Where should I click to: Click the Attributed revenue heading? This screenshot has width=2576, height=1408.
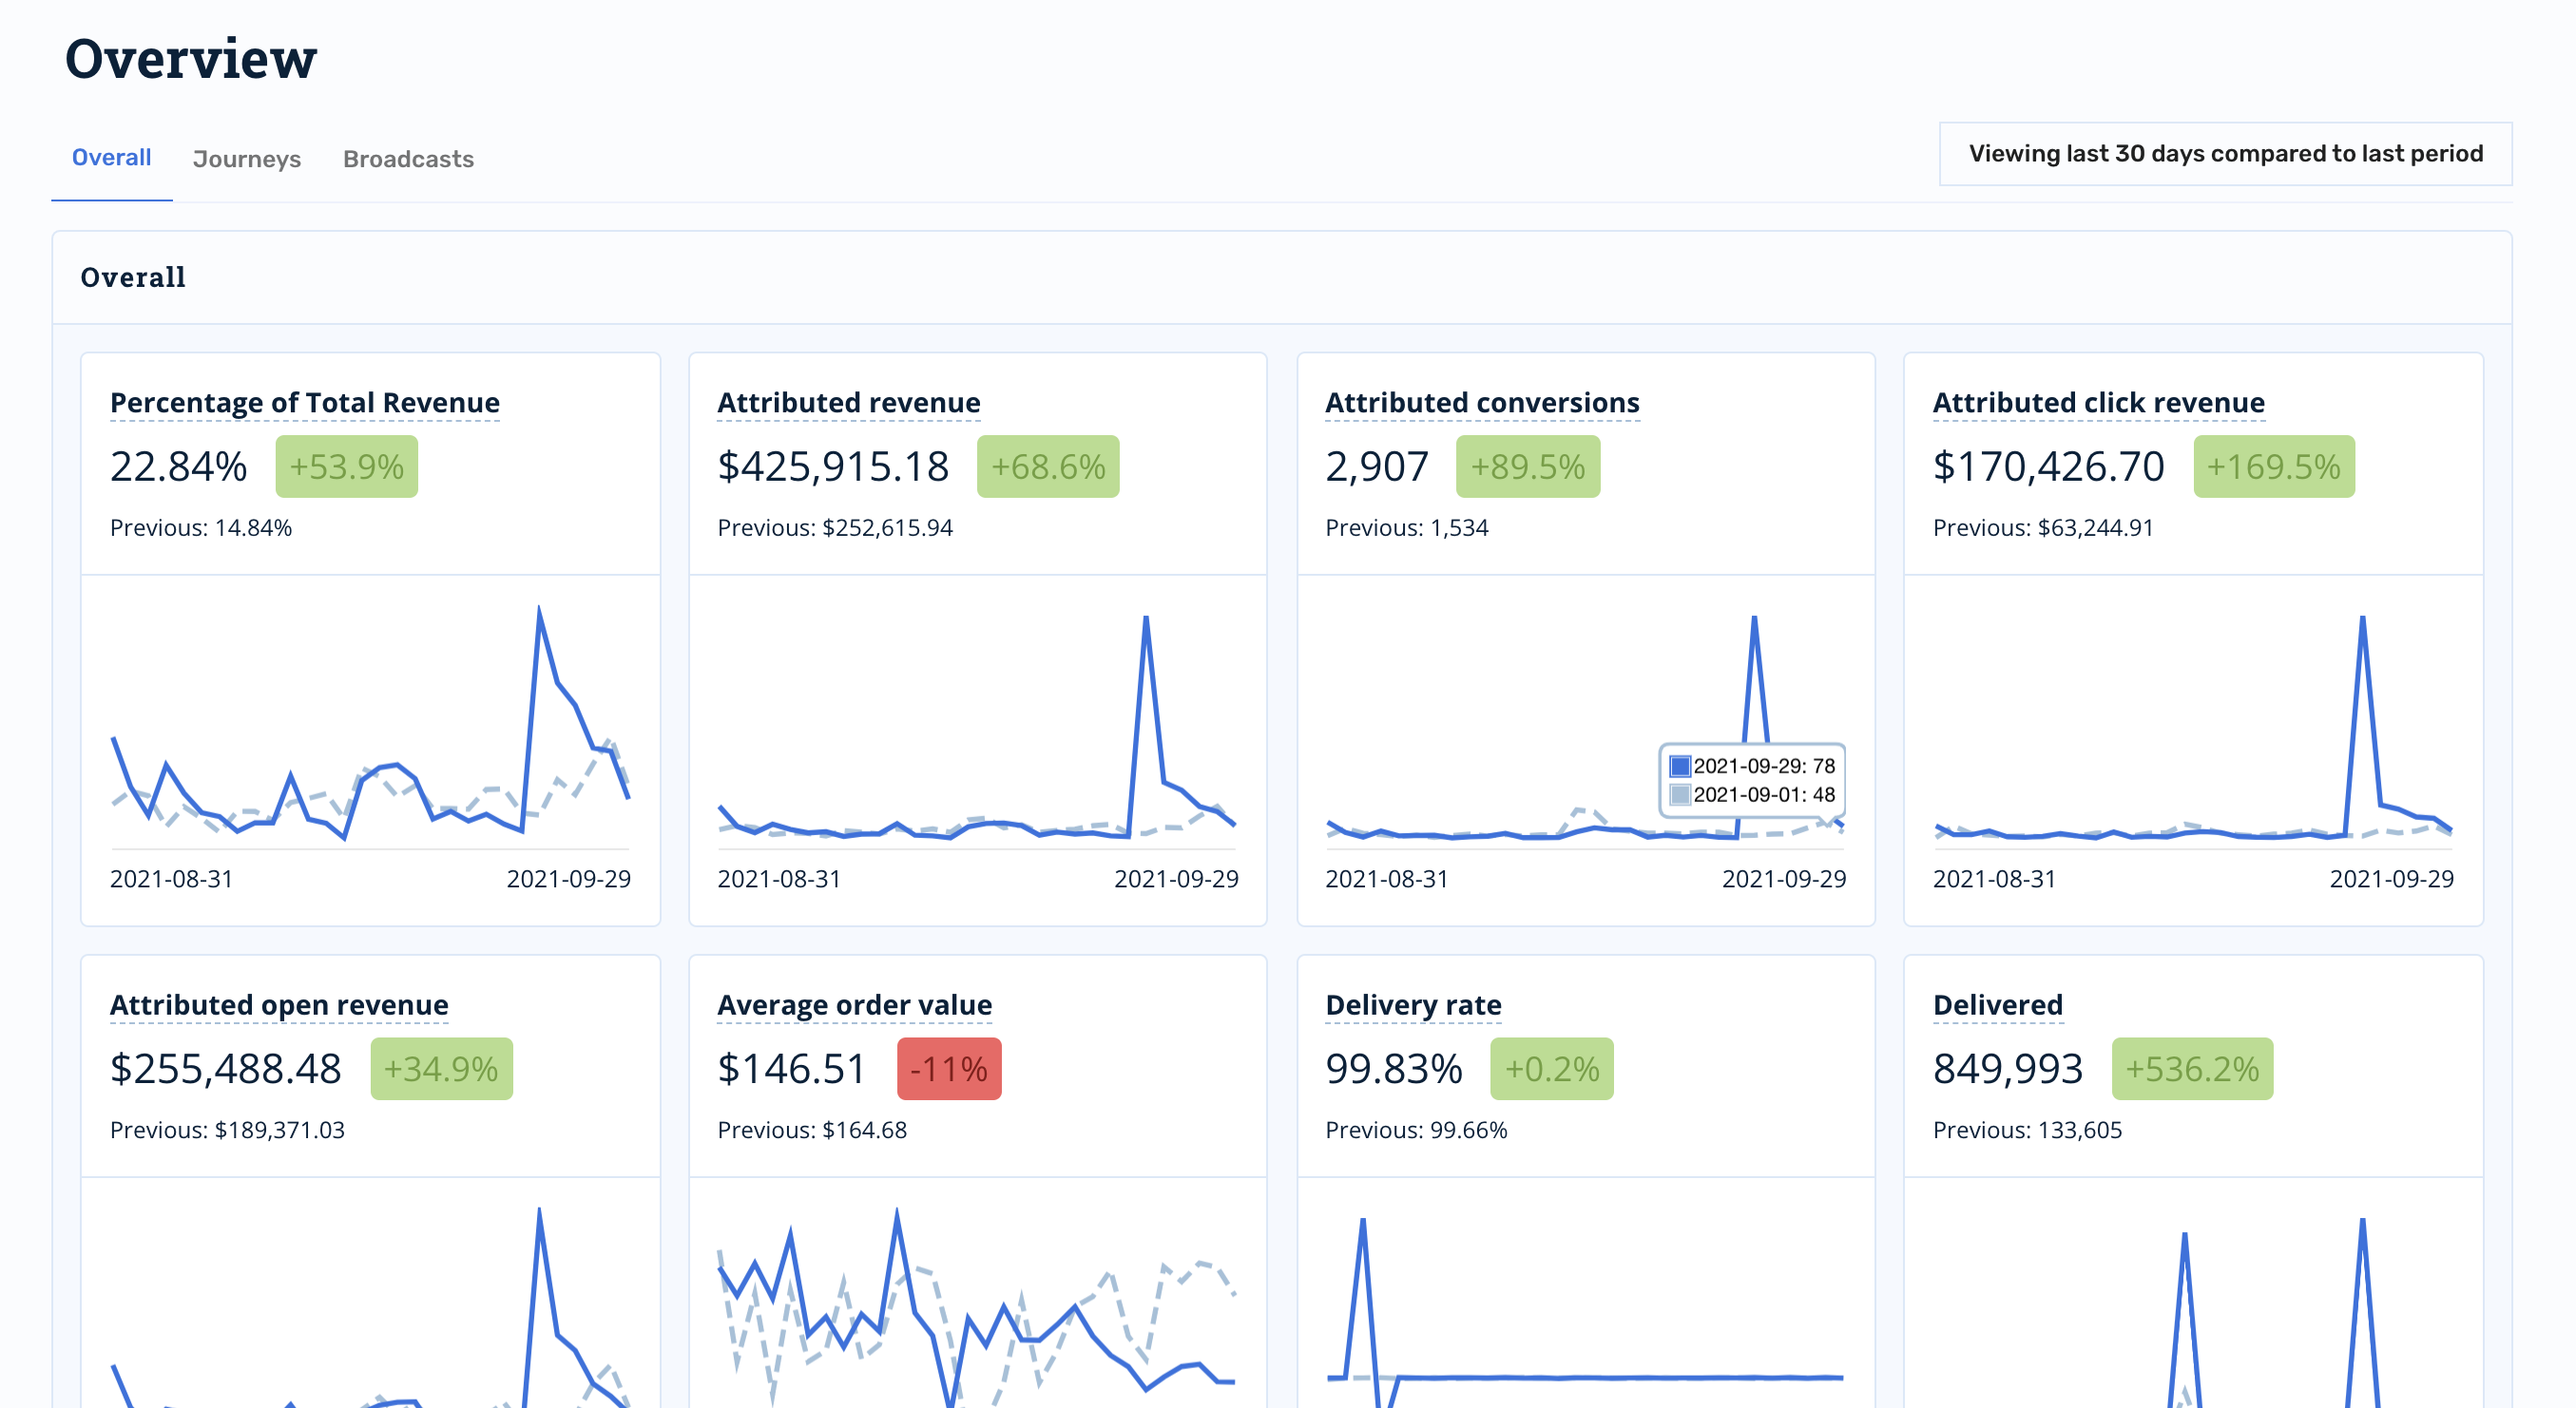point(848,403)
